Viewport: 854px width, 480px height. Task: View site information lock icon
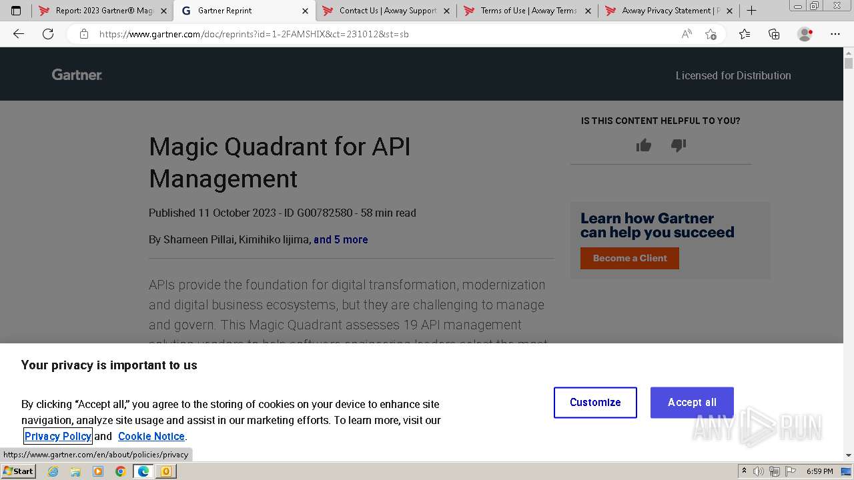coord(84,34)
